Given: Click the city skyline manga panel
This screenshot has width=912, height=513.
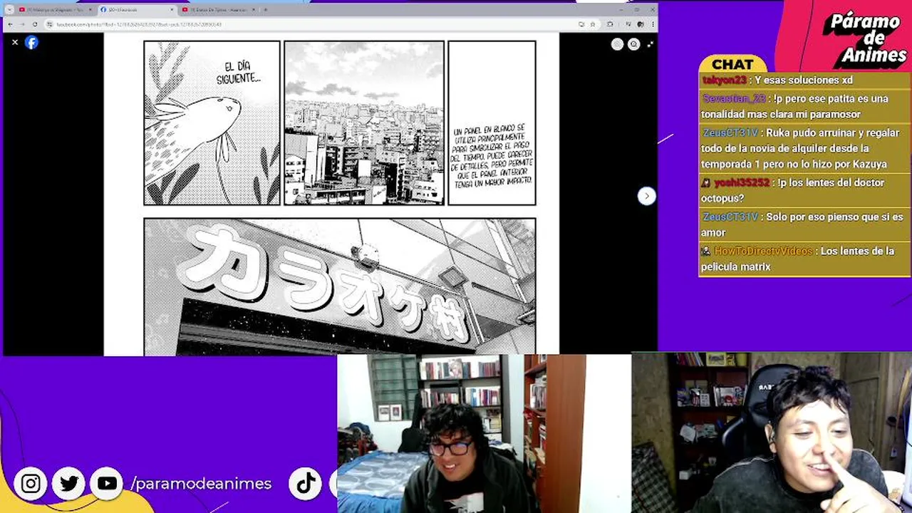Looking at the screenshot, I should point(364,123).
